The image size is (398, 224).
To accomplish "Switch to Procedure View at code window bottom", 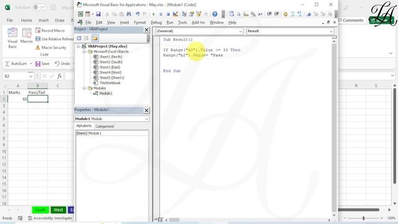I will (156, 220).
